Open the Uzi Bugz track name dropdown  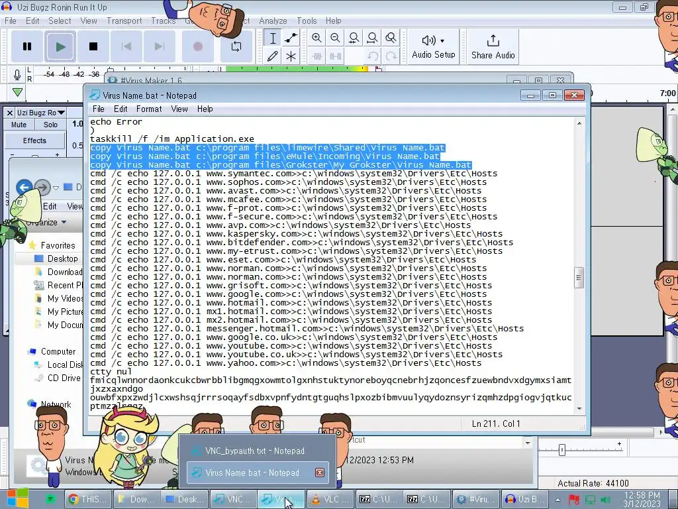(40, 113)
